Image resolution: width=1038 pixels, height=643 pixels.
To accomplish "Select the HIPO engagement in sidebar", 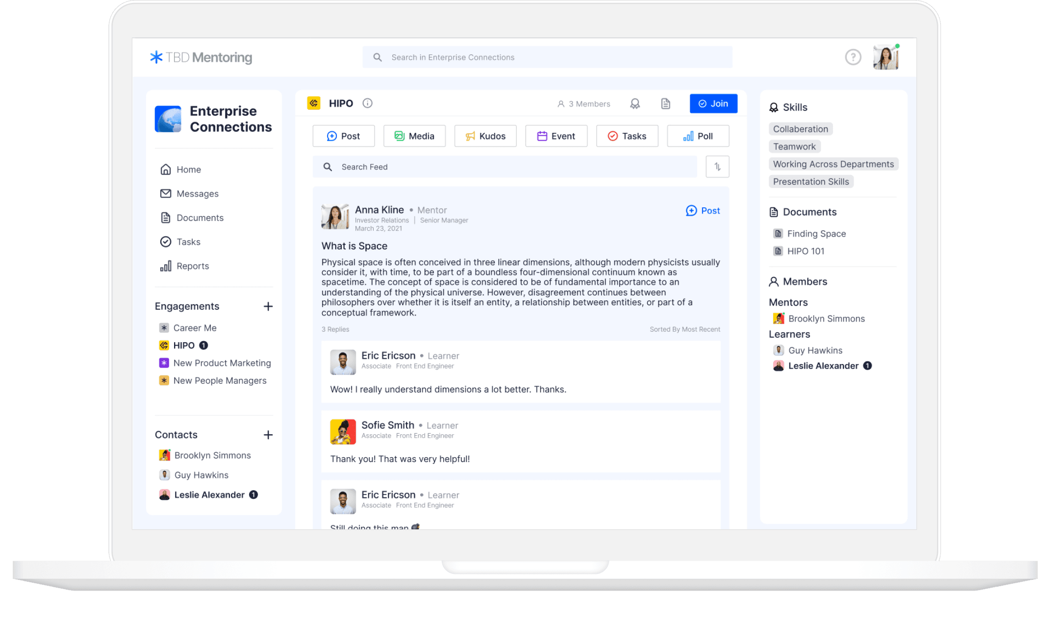I will [183, 346].
